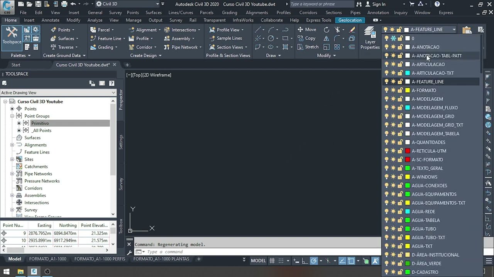Toggle snap mode dots in status bar
This screenshot has height=277, width=494.
[281, 260]
